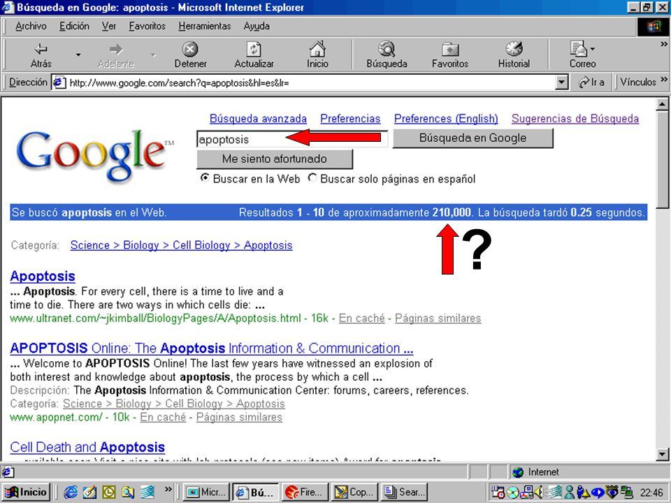Click the Ir a go button

click(x=591, y=82)
